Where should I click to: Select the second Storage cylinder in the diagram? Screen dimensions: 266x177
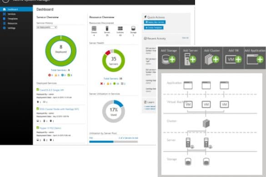point(206,162)
